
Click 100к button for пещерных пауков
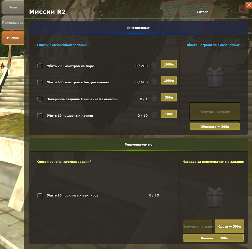(169, 114)
